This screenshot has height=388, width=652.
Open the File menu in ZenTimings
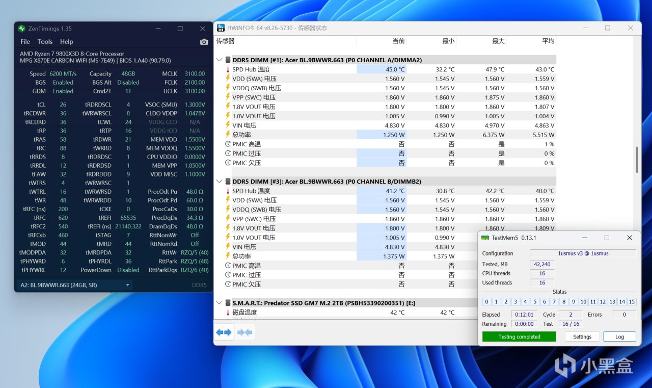(x=25, y=42)
